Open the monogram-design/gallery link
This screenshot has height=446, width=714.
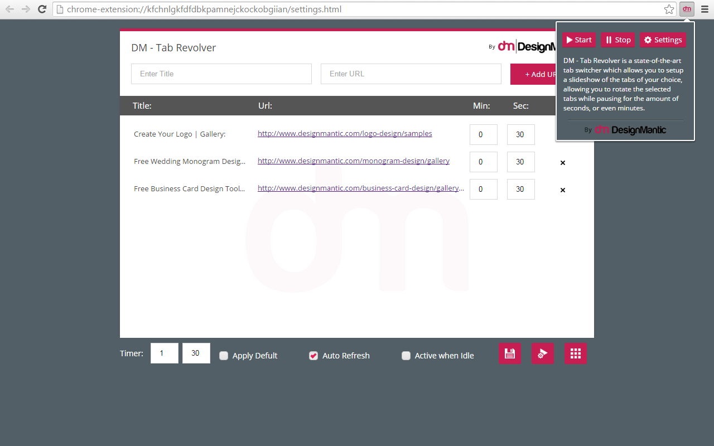tap(354, 161)
